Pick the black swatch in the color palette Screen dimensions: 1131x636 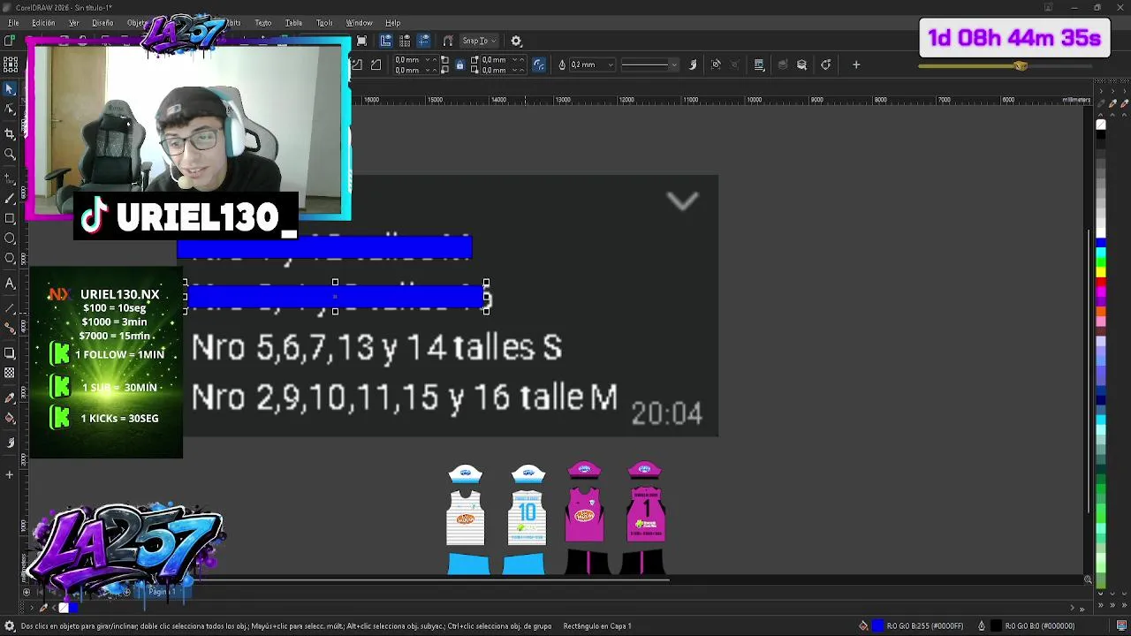[x=1101, y=135]
